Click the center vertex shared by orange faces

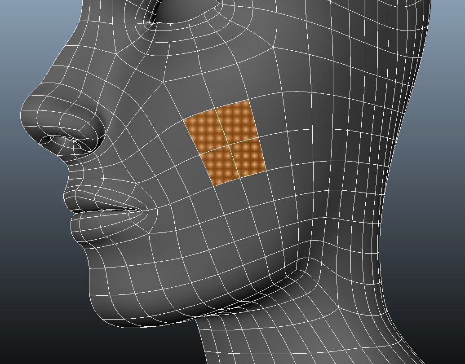point(227,145)
